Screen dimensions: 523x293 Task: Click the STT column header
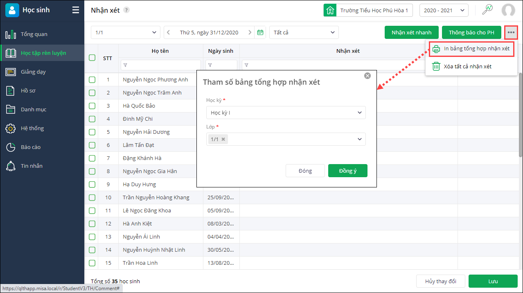coord(108,59)
